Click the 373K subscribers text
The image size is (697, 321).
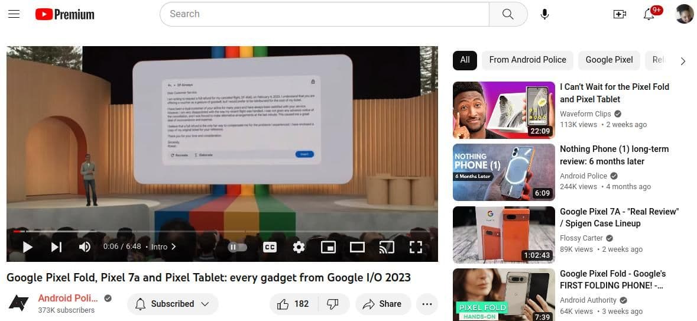click(x=66, y=310)
